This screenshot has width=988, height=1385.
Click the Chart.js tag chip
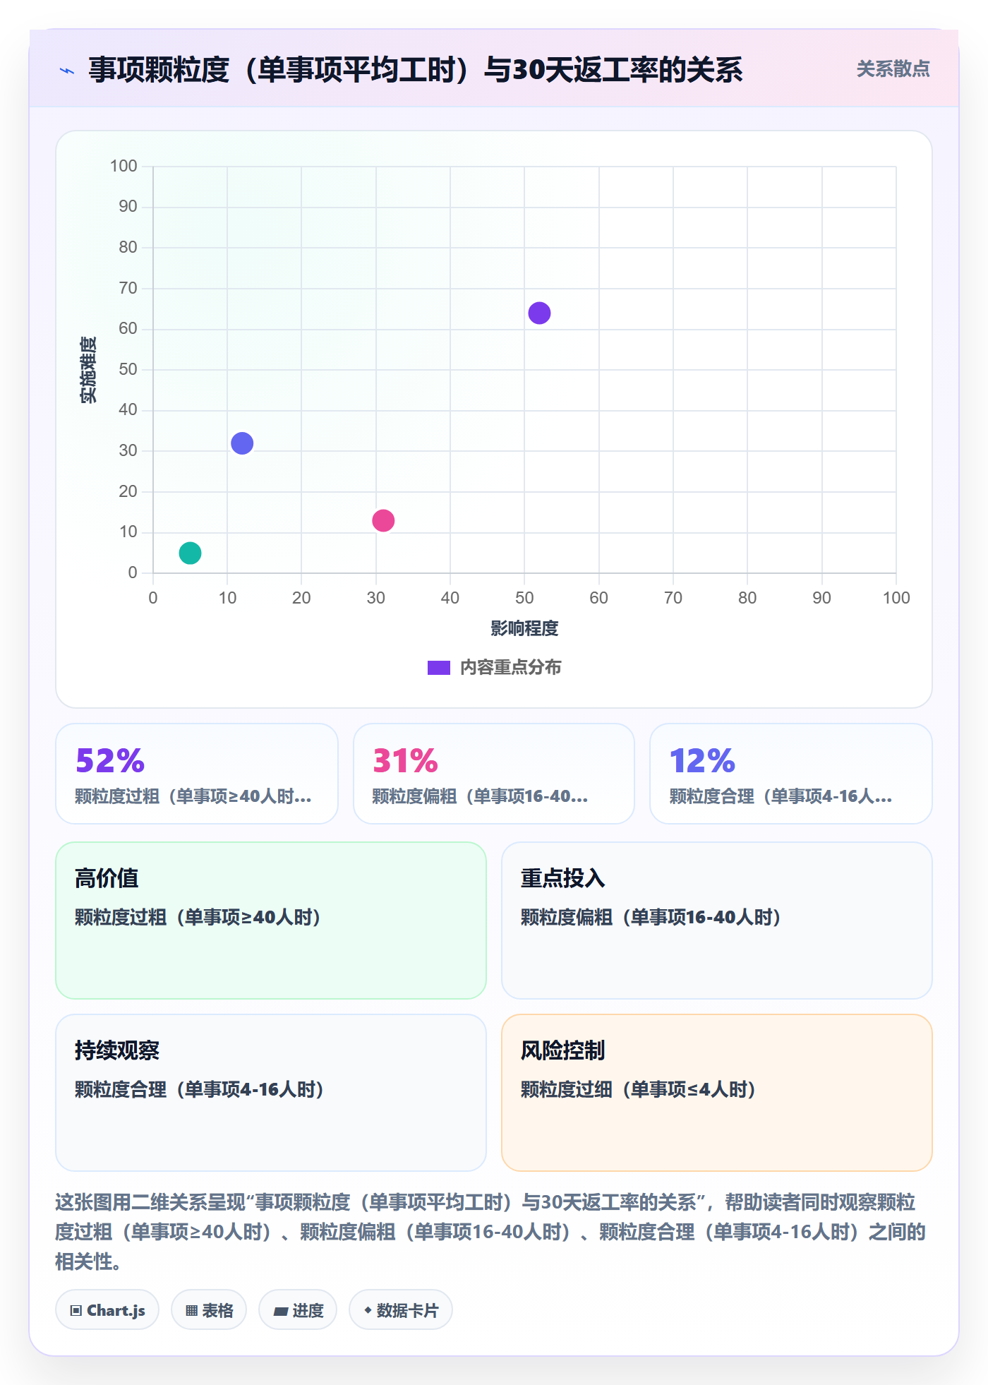click(x=107, y=1310)
